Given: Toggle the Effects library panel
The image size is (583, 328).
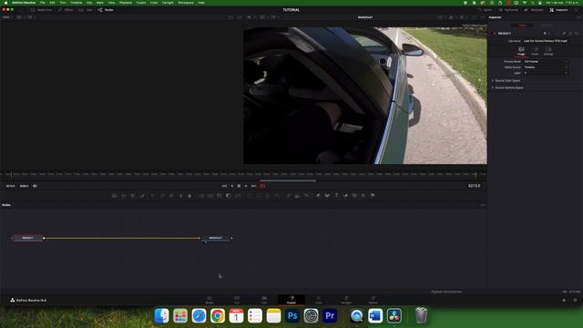Looking at the screenshot, I should pos(66,10).
